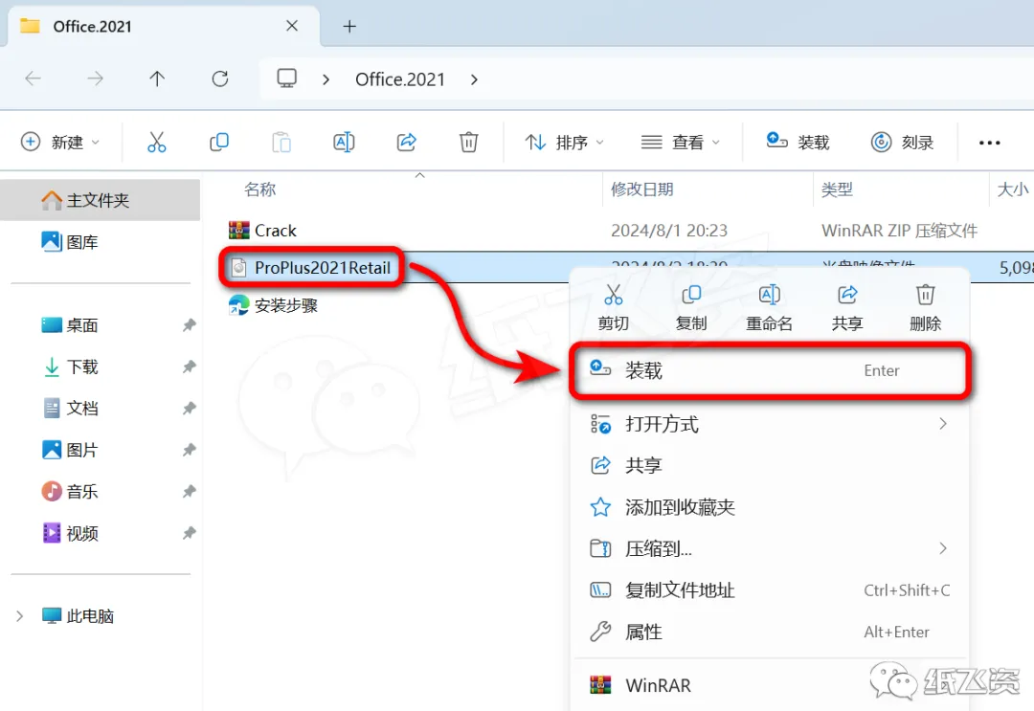
Task: Go forward with the right arrow
Action: click(x=95, y=79)
